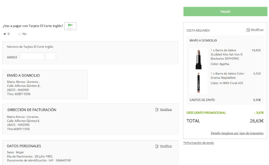269x165 pixels.
Task: Click the Descuento Promocional line
Action: 225,113
